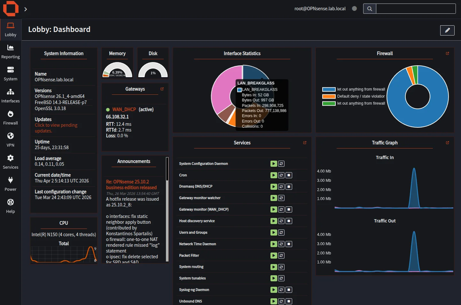Viewport: 461px width, 305px height.
Task: Click the search magnifier icon in the header
Action: pos(369,9)
